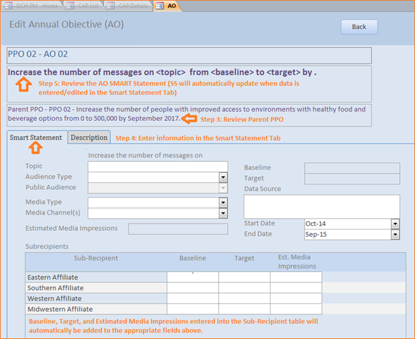Open the End Date dropdown arrow
The width and height of the screenshot is (415, 339).
(395, 234)
